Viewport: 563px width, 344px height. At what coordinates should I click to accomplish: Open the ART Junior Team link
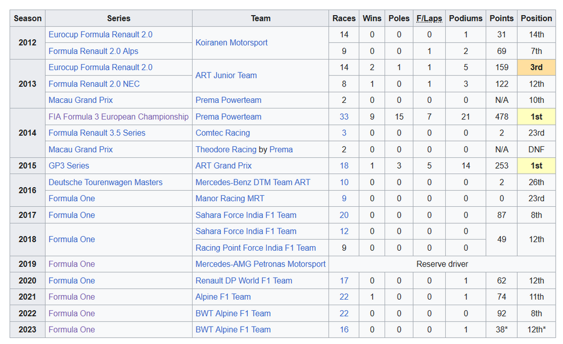tap(226, 75)
